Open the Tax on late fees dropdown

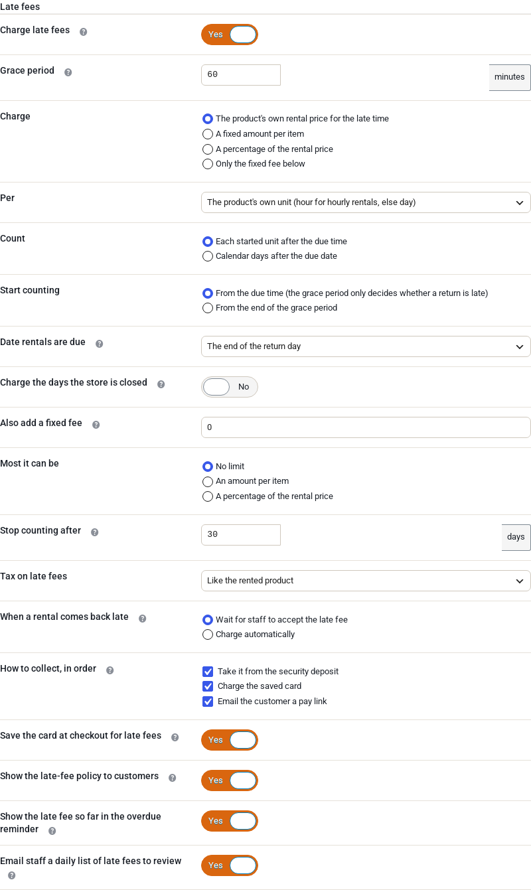[366, 581]
